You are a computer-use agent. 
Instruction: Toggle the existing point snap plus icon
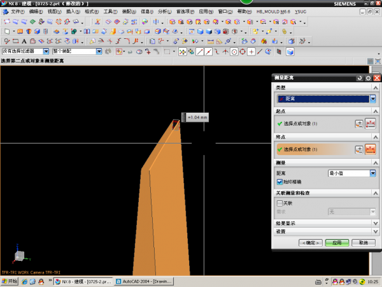(x=251, y=52)
